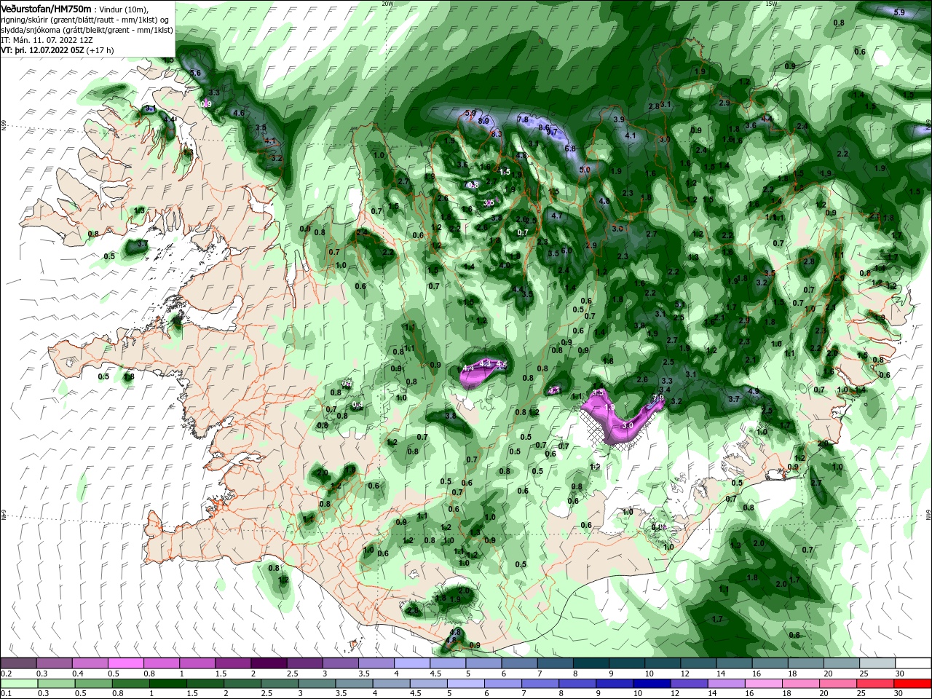Click the 9.7 precipitation value in the north
Screen dimensions: 932x699
(x=552, y=132)
